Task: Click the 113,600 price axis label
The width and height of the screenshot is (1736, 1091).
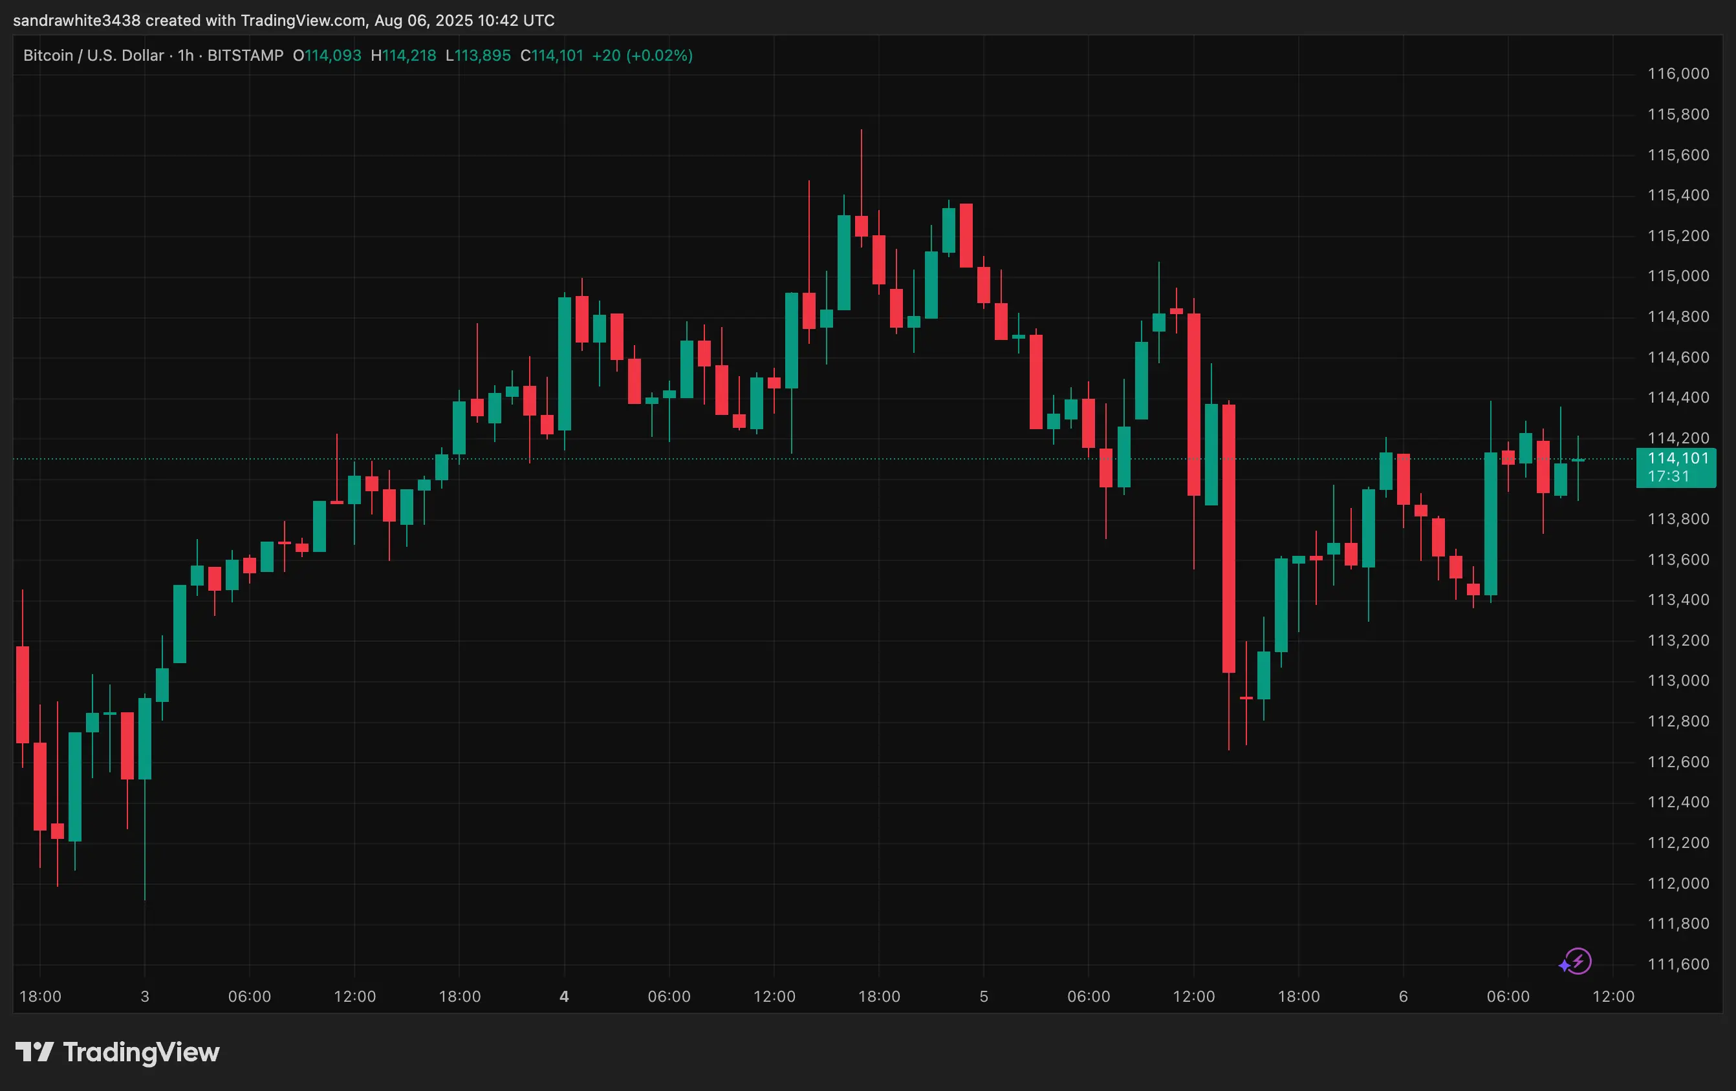Action: click(1678, 560)
